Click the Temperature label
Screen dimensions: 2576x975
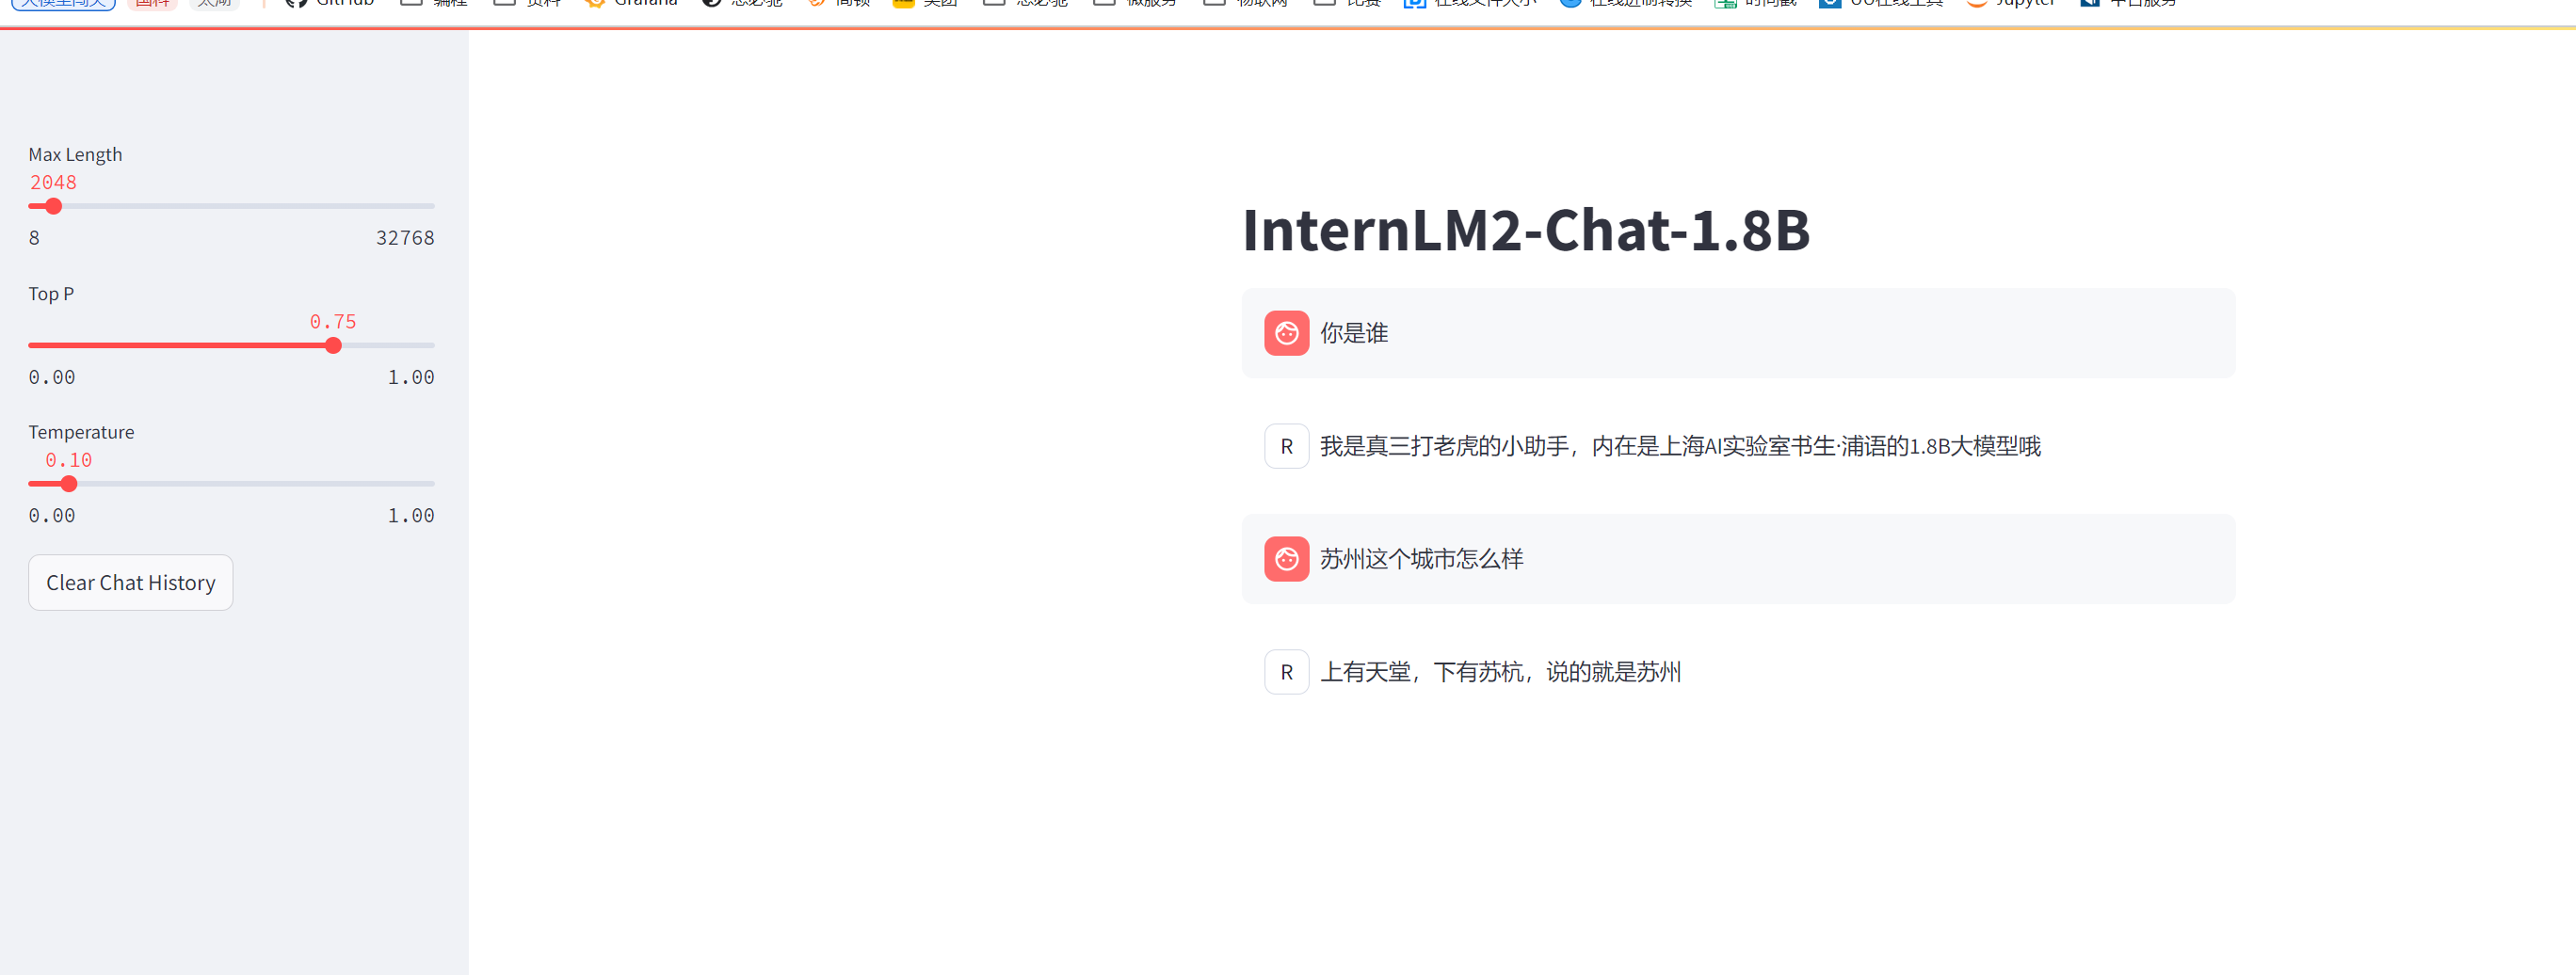coord(81,432)
